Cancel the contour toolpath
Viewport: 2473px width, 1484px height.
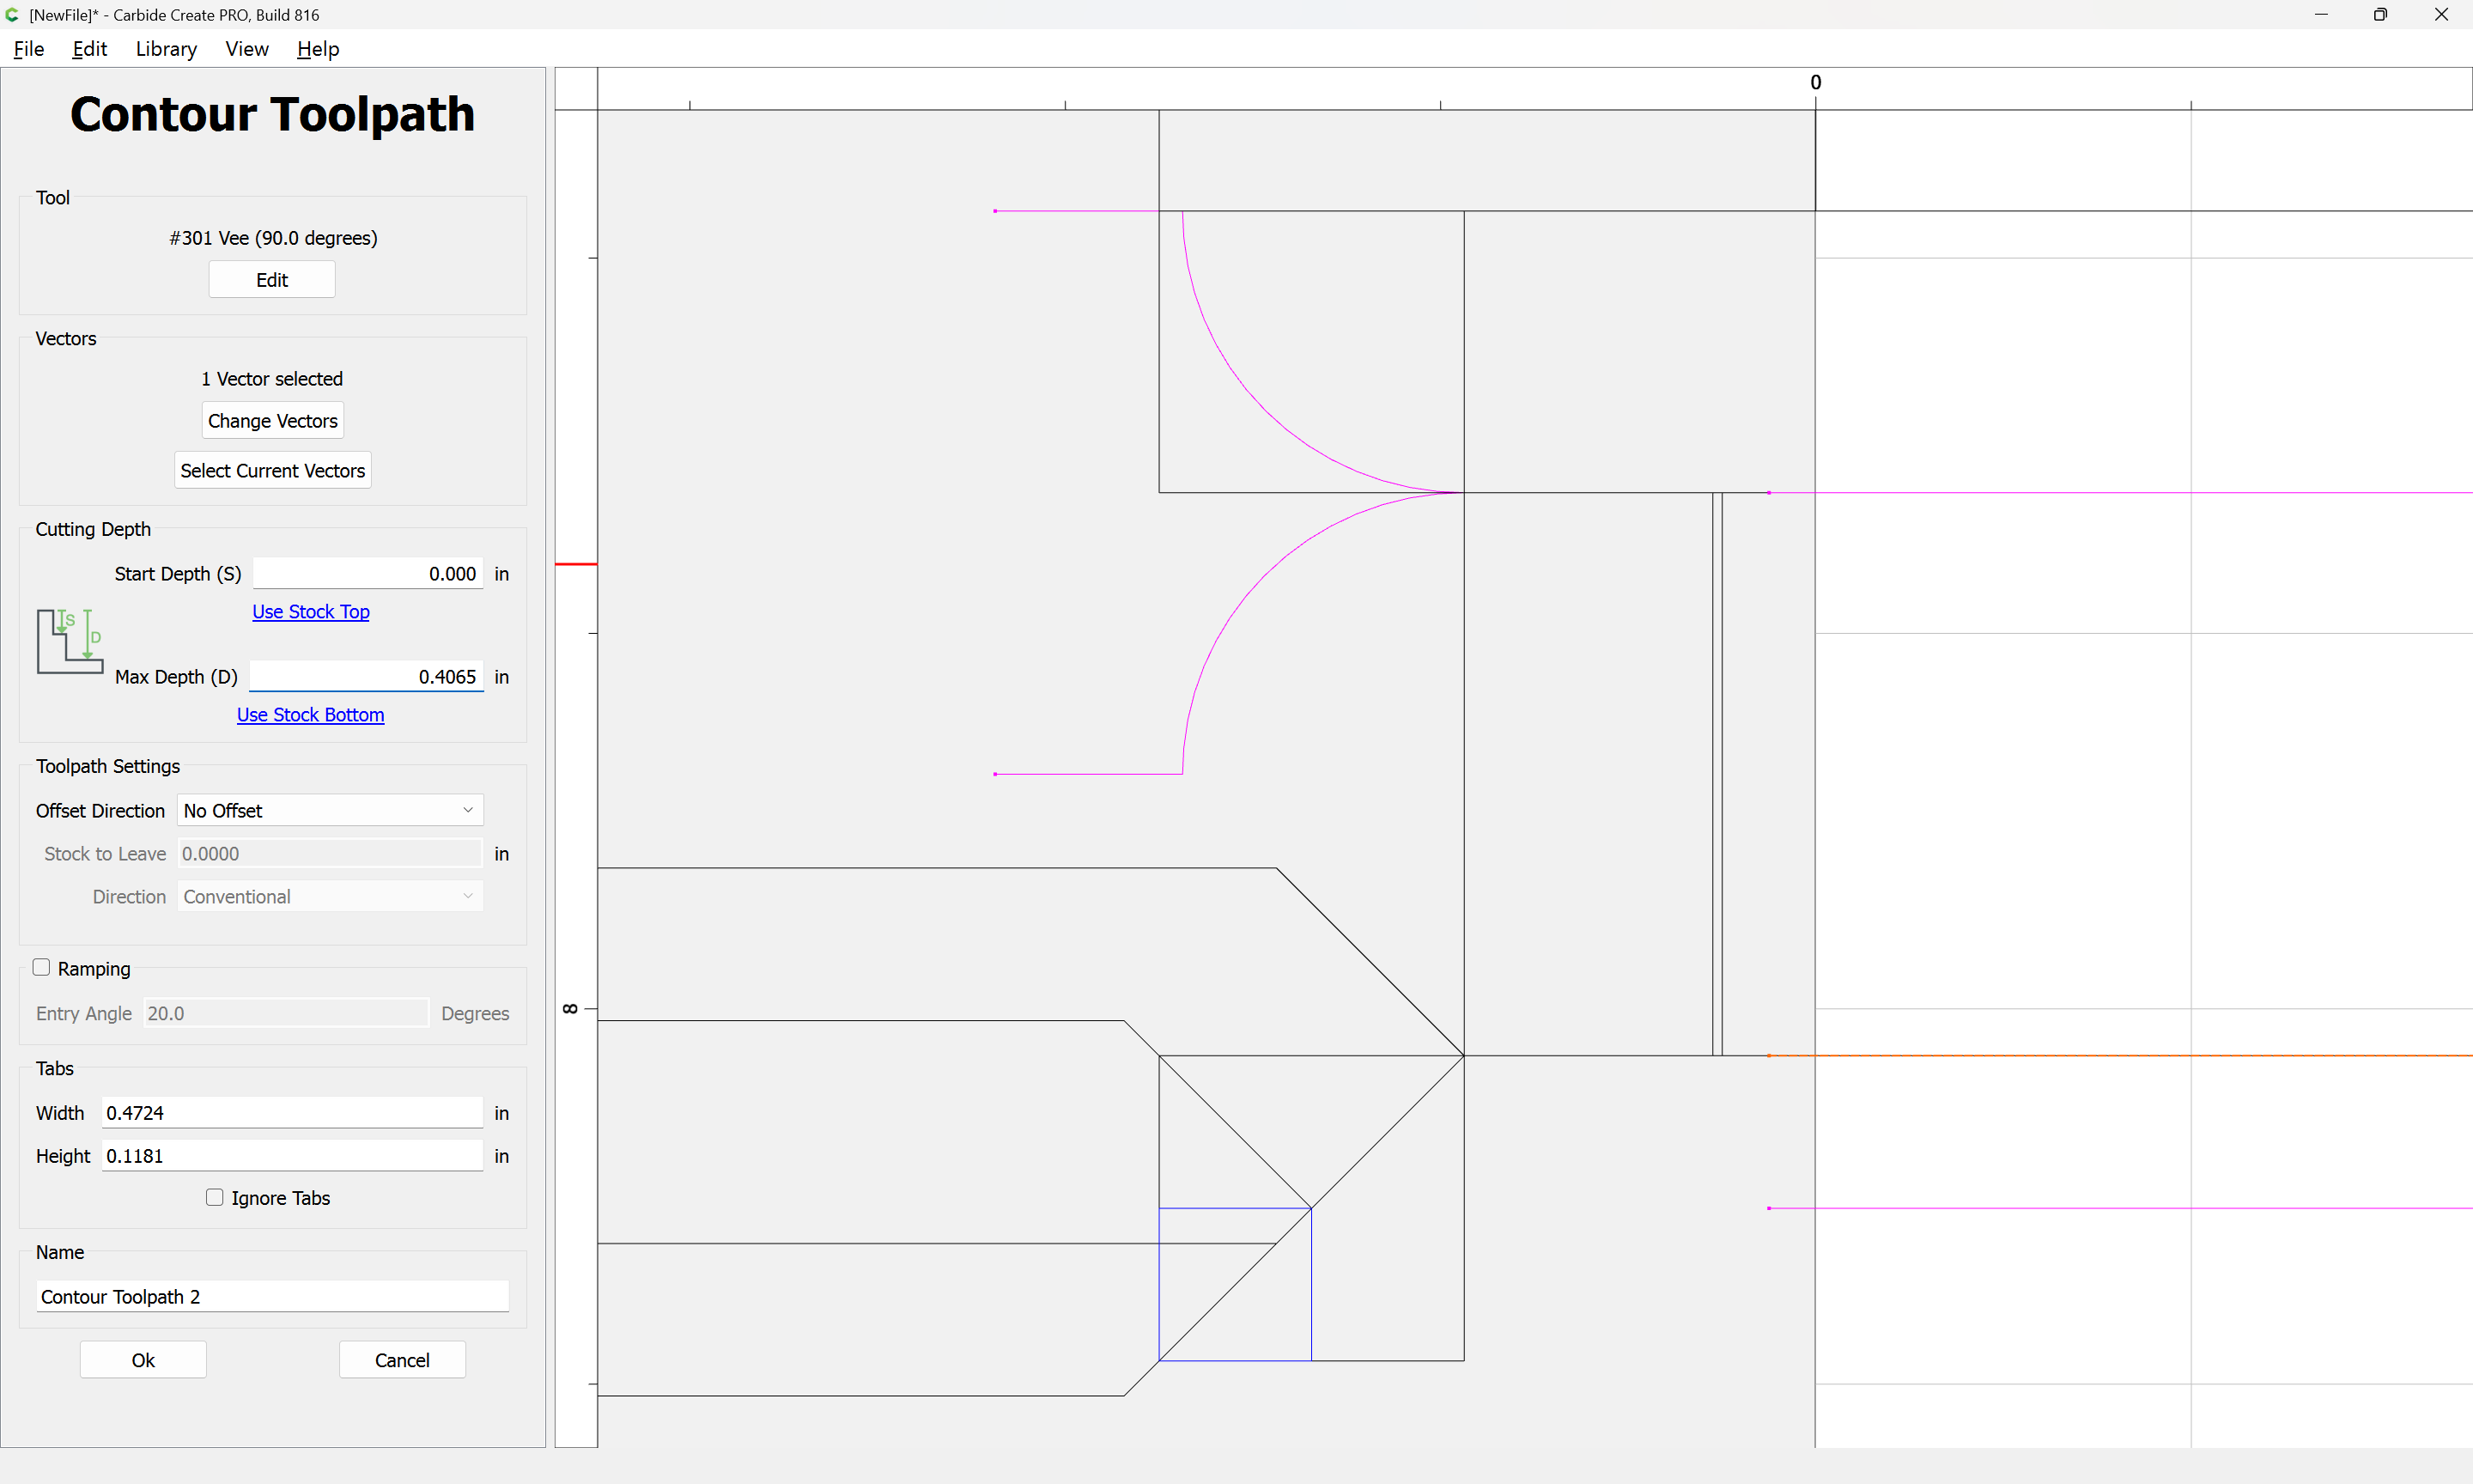pos(402,1360)
